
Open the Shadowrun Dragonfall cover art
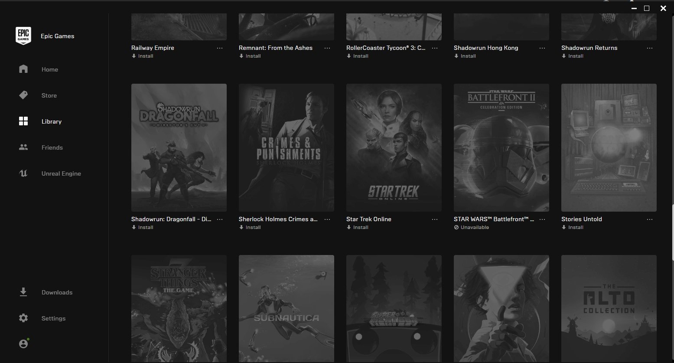(x=179, y=147)
